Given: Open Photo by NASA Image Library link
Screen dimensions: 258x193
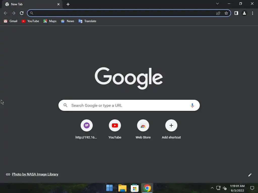Looking at the screenshot, I should click(35, 174).
